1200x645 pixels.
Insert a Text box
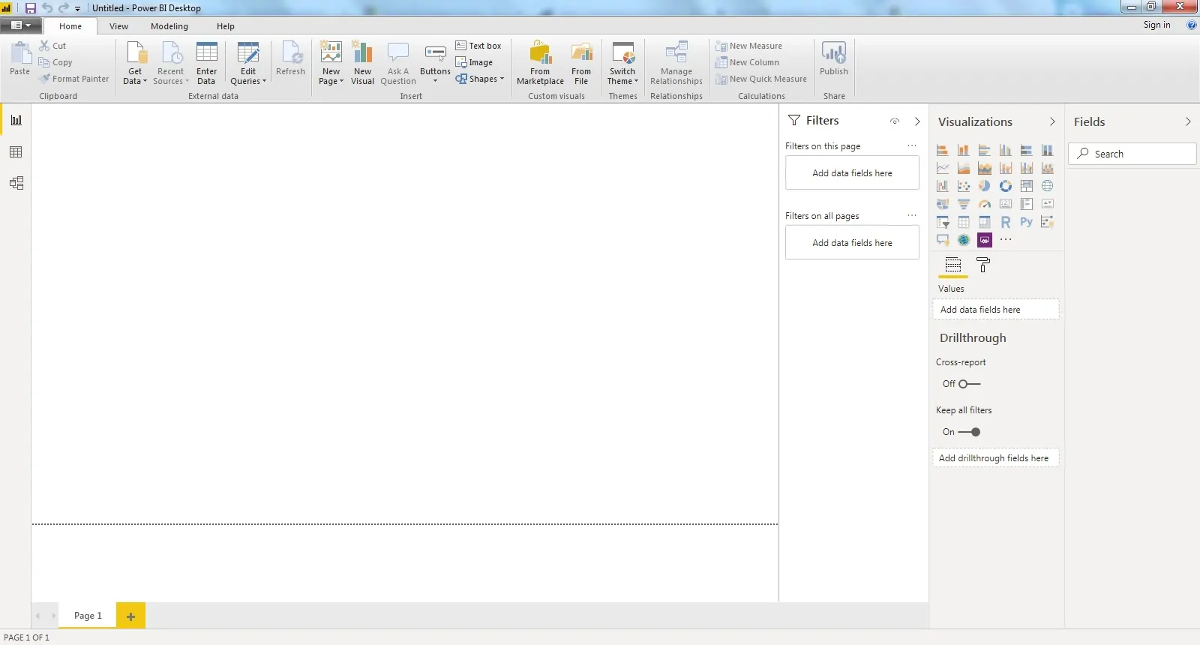coord(478,46)
